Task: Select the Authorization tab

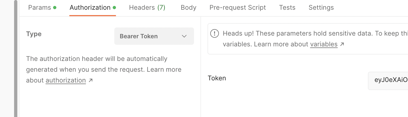Action: tap(90, 8)
